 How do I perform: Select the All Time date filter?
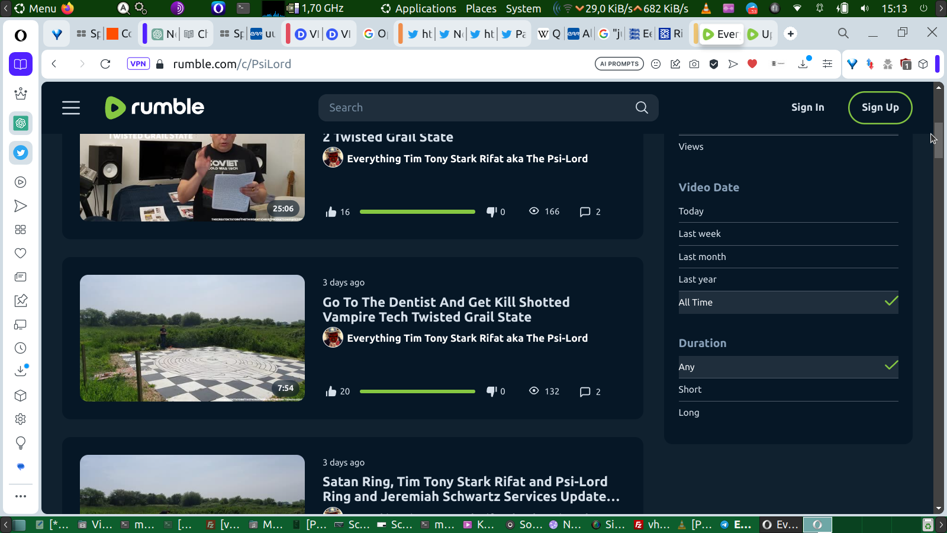(788, 303)
